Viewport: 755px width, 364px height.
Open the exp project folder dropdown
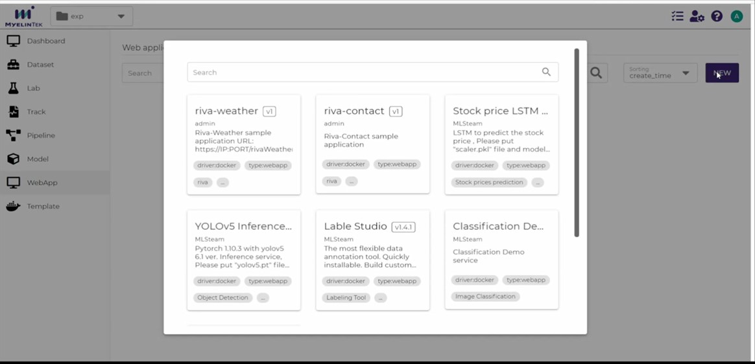(91, 16)
